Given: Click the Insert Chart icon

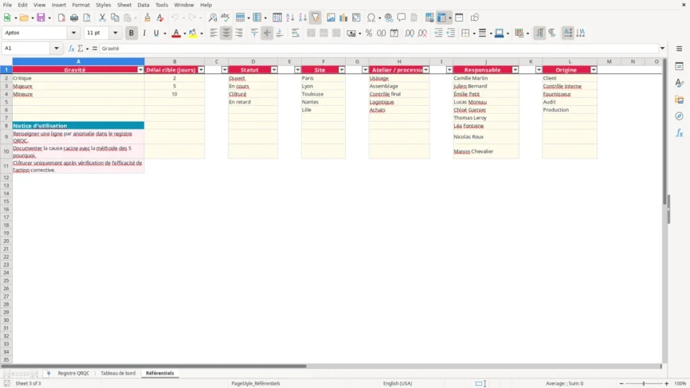Looking at the screenshot, I should coord(343,18).
